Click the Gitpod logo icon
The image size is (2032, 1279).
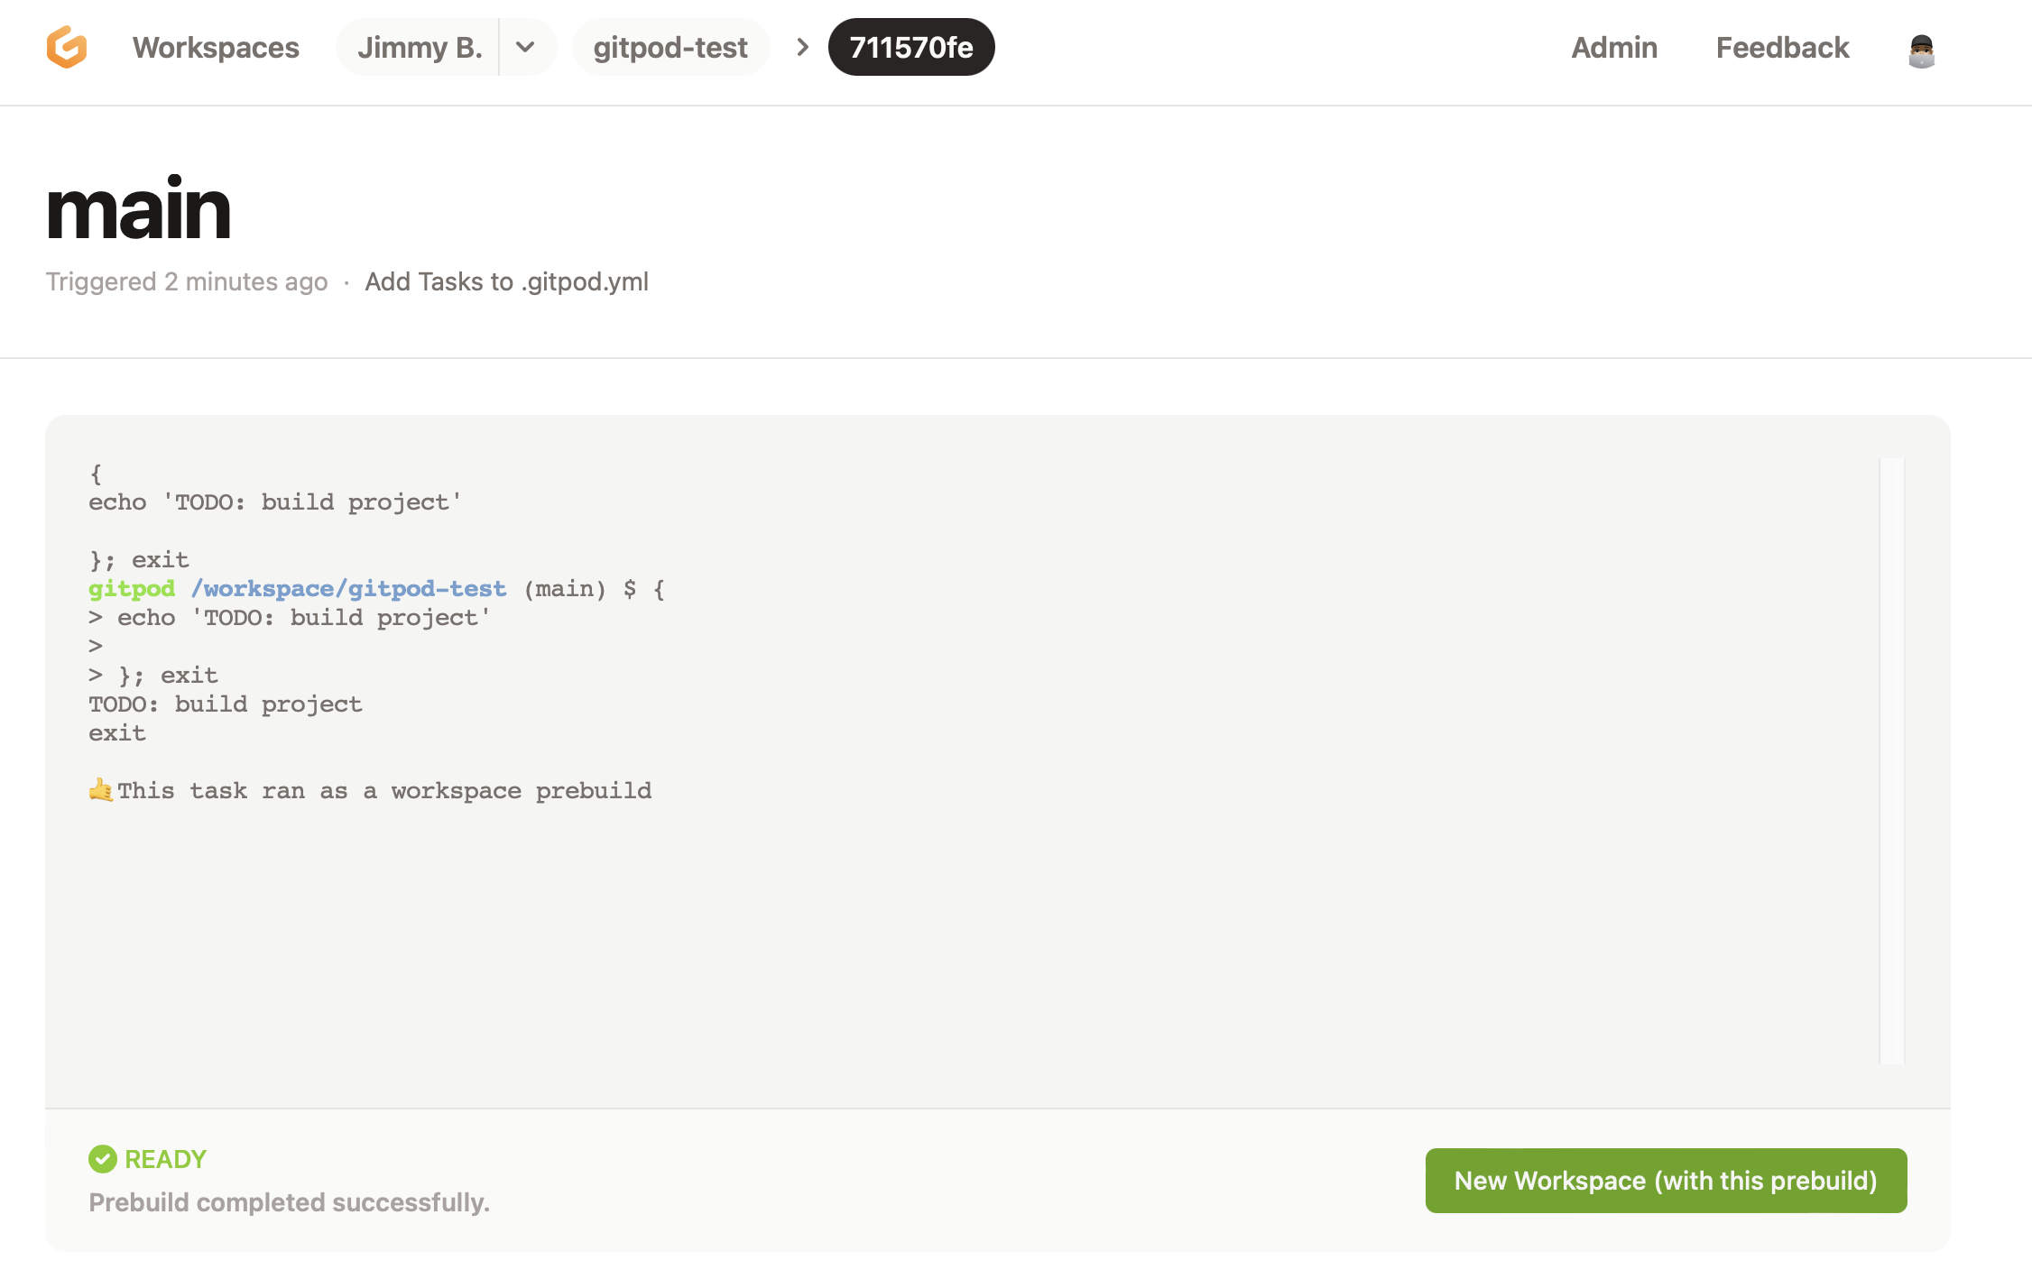coord(67,47)
